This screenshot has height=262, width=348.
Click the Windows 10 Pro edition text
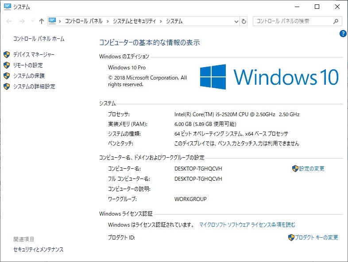click(127, 68)
